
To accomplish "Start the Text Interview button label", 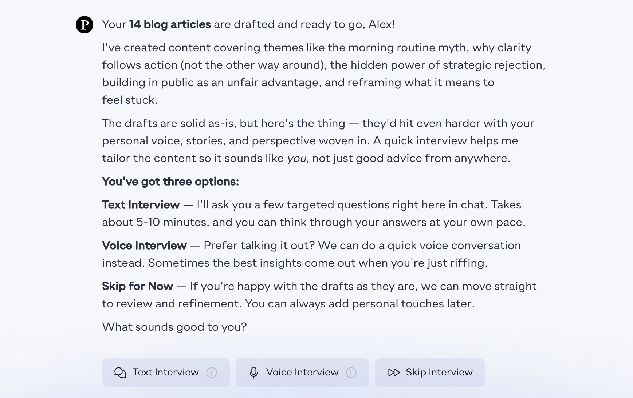I will click(165, 372).
